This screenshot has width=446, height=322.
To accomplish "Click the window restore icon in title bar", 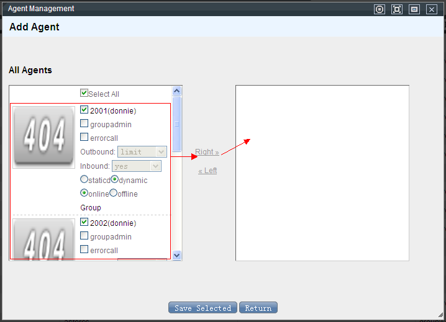I will tap(414, 9).
